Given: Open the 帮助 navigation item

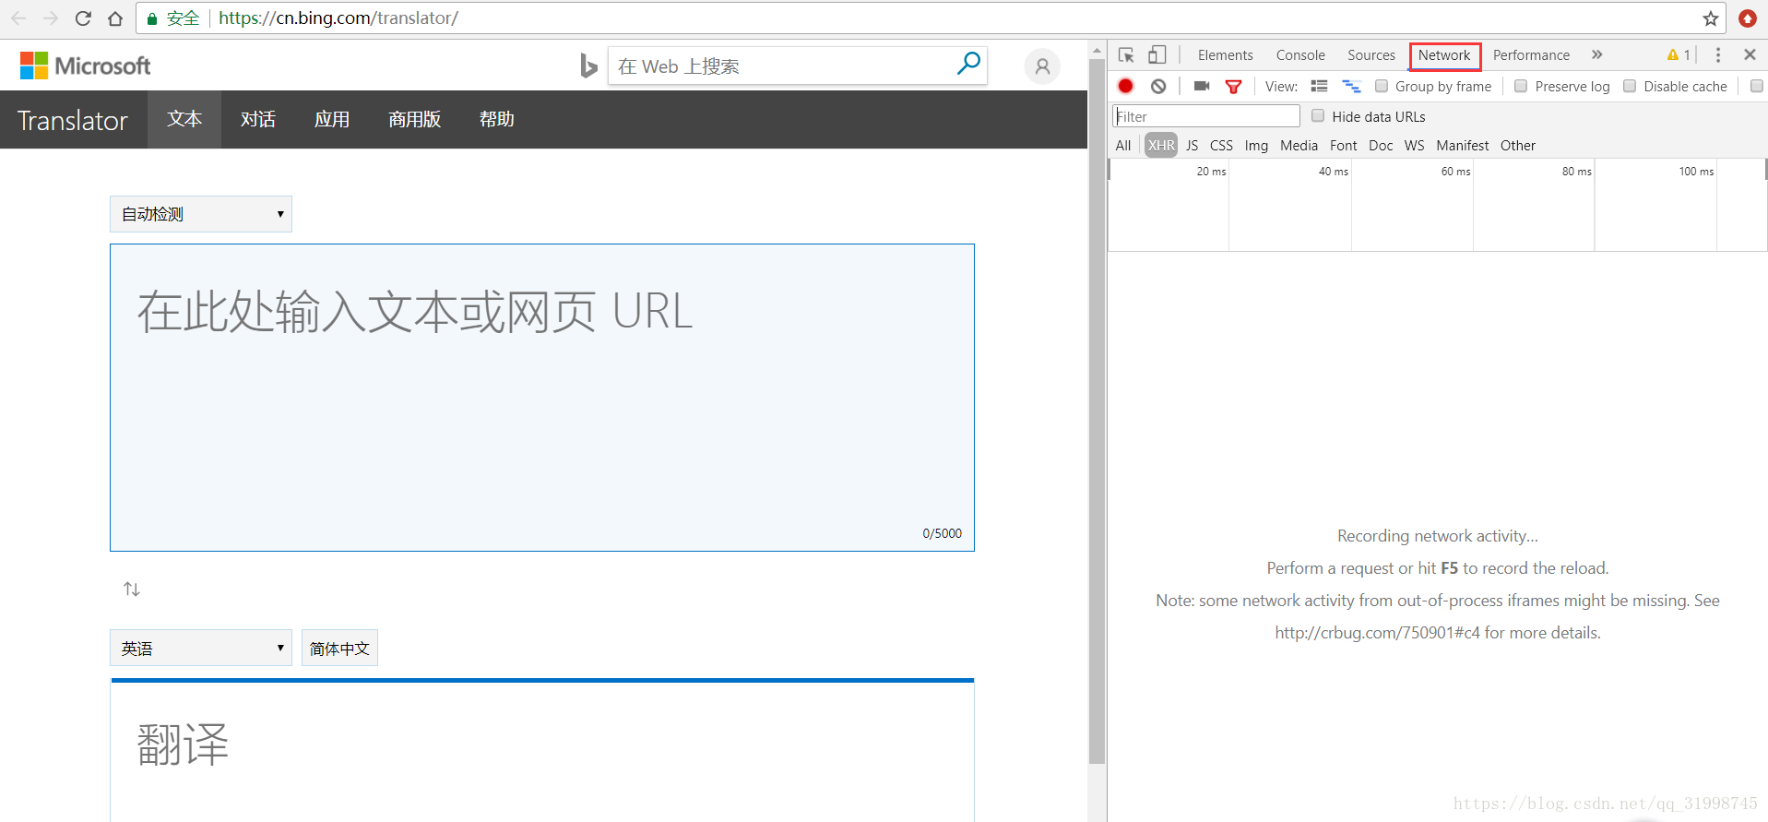Looking at the screenshot, I should click(496, 119).
